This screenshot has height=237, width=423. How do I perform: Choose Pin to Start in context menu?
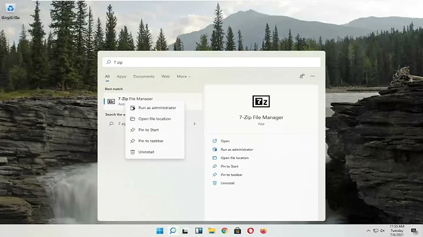click(155, 130)
